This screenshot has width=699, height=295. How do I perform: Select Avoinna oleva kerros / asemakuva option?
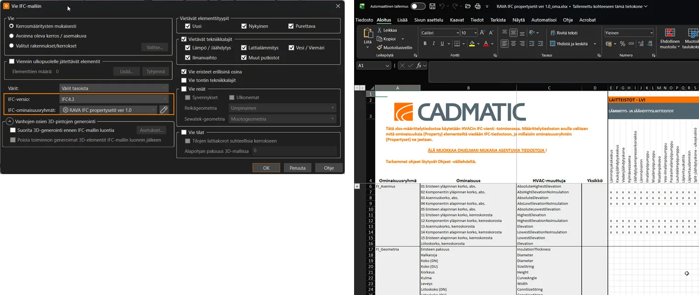[11, 36]
